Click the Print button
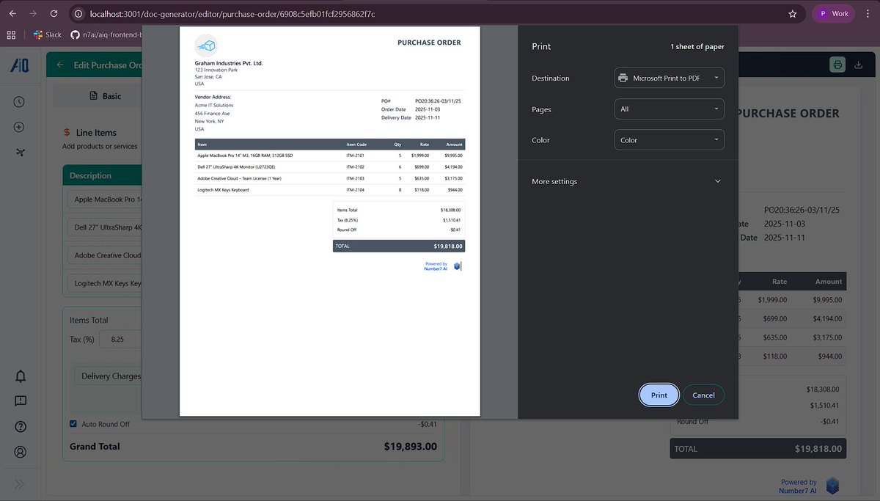880x501 pixels. coord(659,395)
